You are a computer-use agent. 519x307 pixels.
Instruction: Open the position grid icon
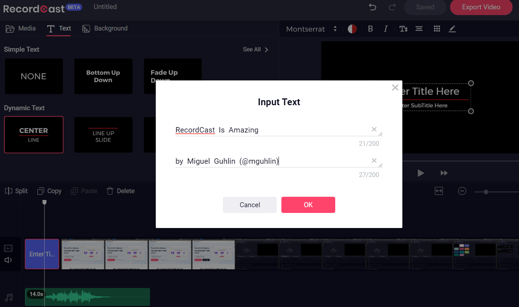tap(437, 29)
